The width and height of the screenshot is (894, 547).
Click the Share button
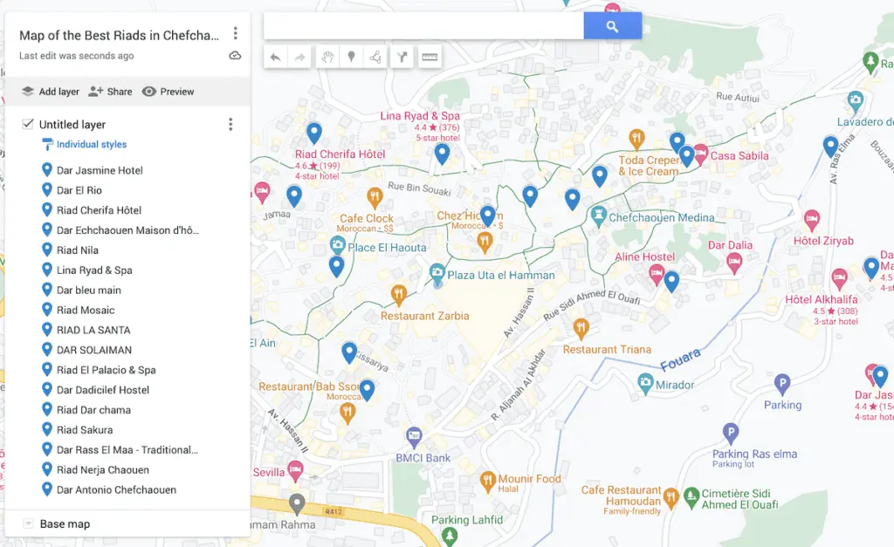click(110, 92)
